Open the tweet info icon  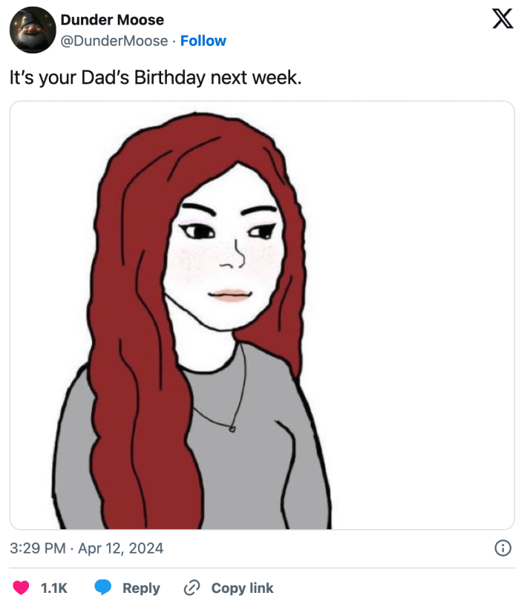pyautogui.click(x=503, y=548)
